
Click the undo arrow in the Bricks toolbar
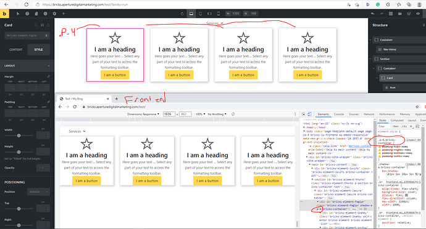[x=373, y=14]
